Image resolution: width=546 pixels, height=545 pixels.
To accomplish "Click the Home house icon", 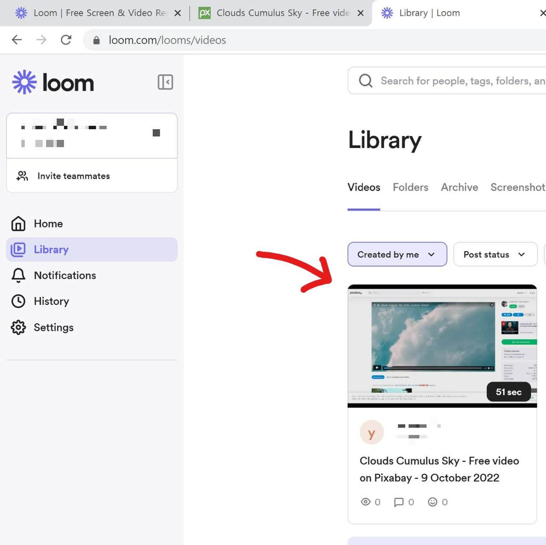I will click(18, 223).
